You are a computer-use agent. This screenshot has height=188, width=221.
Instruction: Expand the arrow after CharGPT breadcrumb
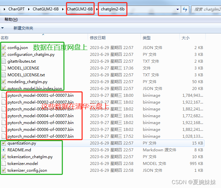(x=29, y=9)
